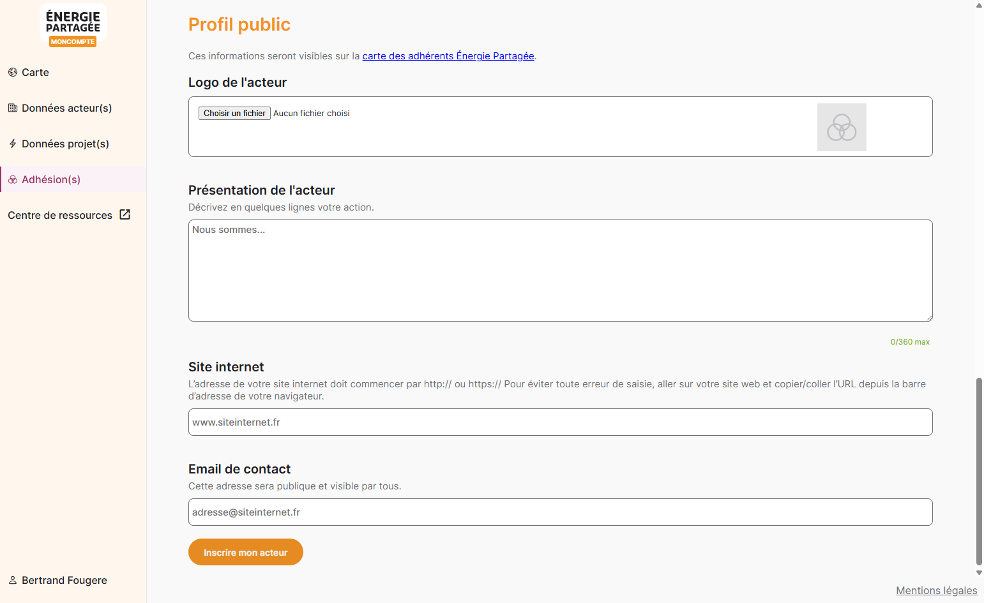Click the lightning bolt icon for Données projet(s)
This screenshot has width=984, height=603.
click(x=13, y=144)
